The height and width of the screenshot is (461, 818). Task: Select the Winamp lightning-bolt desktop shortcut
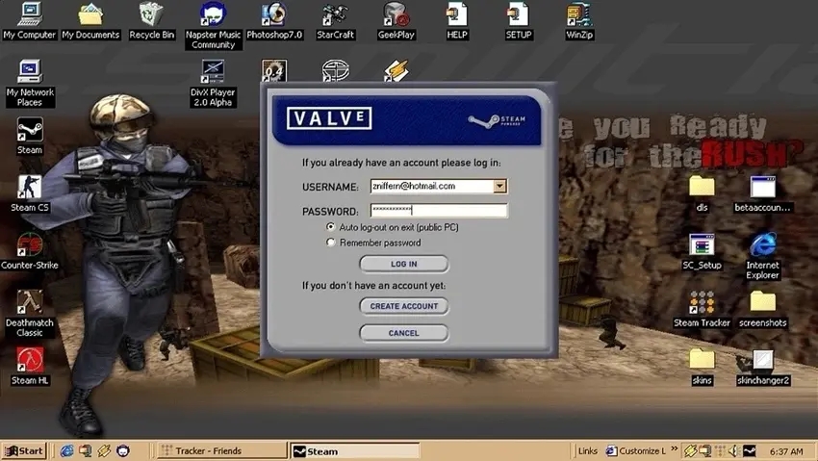click(396, 70)
